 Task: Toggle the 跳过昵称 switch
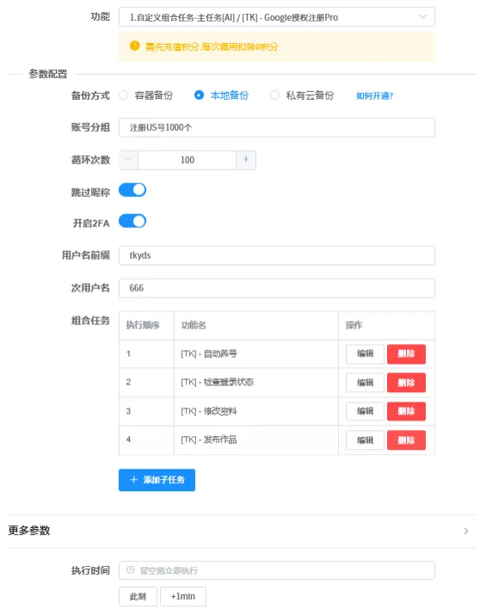(132, 190)
